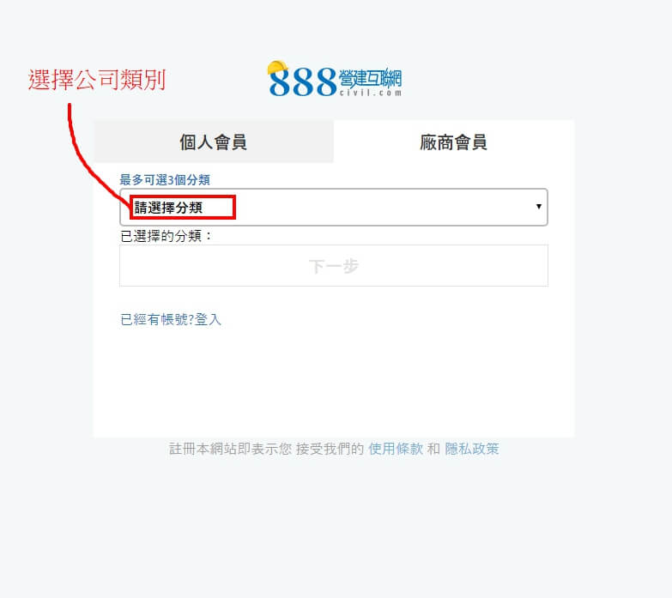
Task: Click the red 選擇公司類別 annotation text
Action: pyautogui.click(x=97, y=80)
